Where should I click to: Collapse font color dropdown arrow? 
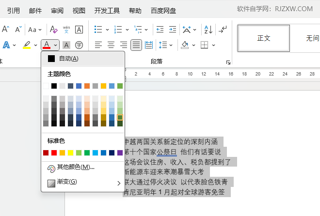pyautogui.click(x=55, y=45)
